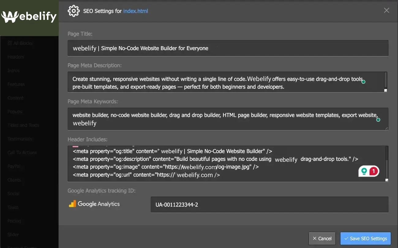Select Pricing in the sidebar
This screenshot has width=398, height=248.
(14, 221)
